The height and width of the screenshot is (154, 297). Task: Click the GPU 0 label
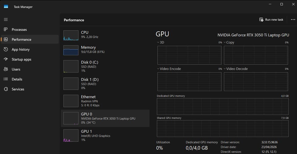click(x=87, y=114)
